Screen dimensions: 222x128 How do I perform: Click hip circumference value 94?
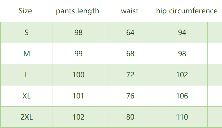(182, 32)
